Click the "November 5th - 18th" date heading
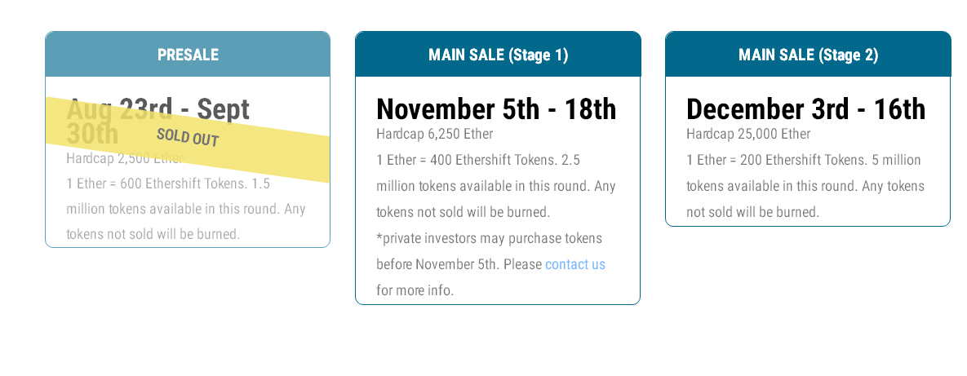This screenshot has width=967, height=376. tap(496, 109)
